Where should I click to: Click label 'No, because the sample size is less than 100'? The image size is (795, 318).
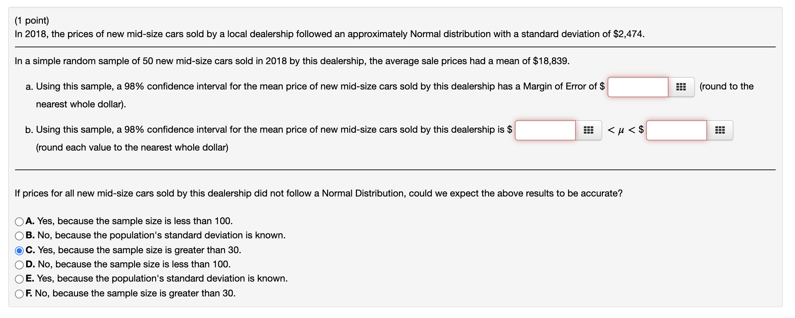click(x=134, y=264)
